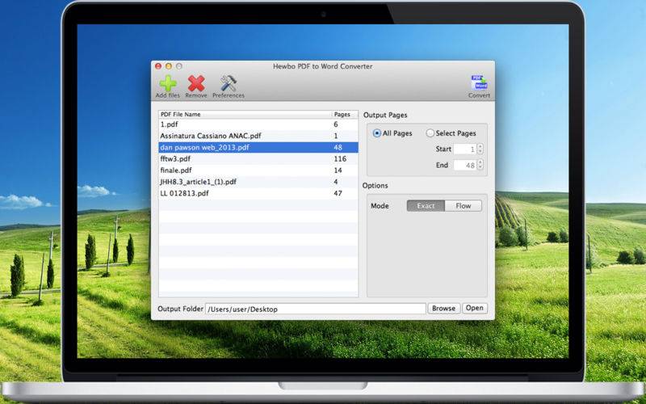Close the converter window with red button
This screenshot has width=646, height=404.
pos(158,66)
